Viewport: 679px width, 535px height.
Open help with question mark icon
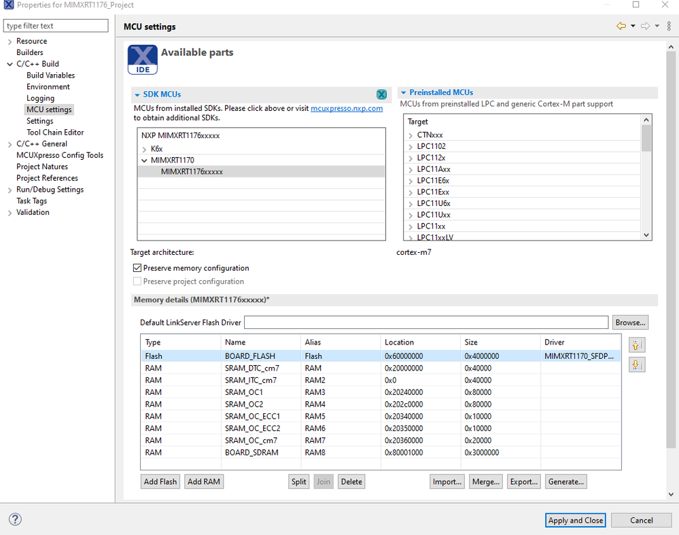[x=15, y=519]
